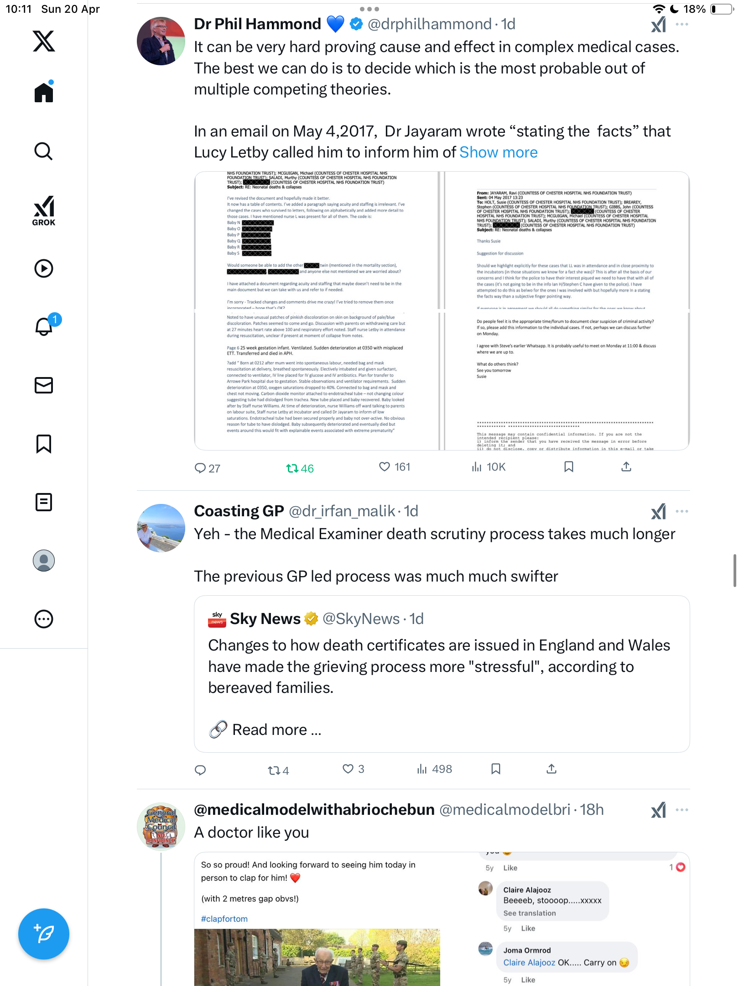
Task: Go to Home tab in sidebar
Action: click(44, 92)
